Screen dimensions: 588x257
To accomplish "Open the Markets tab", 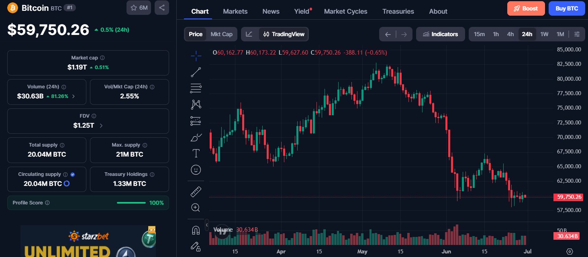I will [235, 11].
